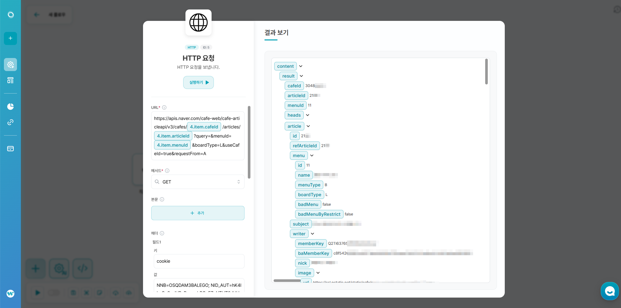Click the HTTP badge label
This screenshot has width=621, height=308.
192,48
